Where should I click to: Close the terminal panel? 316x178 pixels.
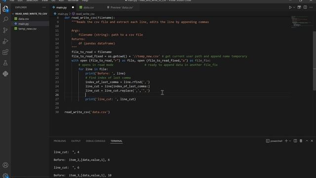coord(312,141)
